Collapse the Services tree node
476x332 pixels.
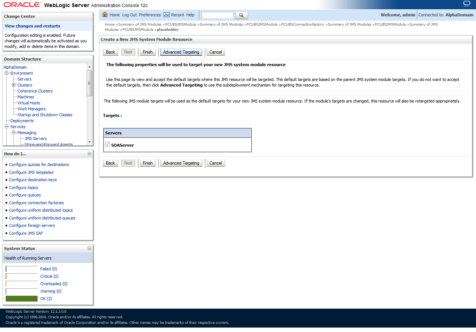pos(6,127)
